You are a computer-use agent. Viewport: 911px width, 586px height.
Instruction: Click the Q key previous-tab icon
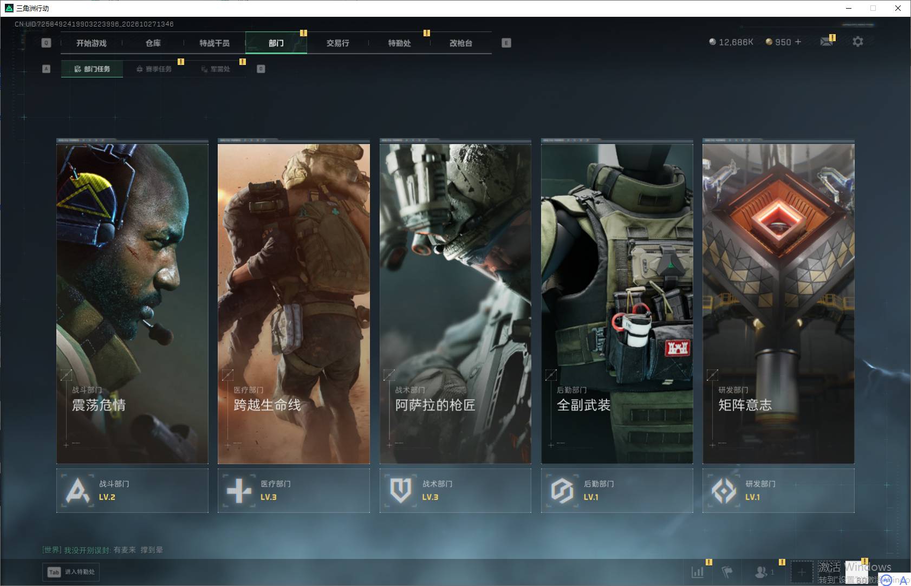[x=46, y=43]
